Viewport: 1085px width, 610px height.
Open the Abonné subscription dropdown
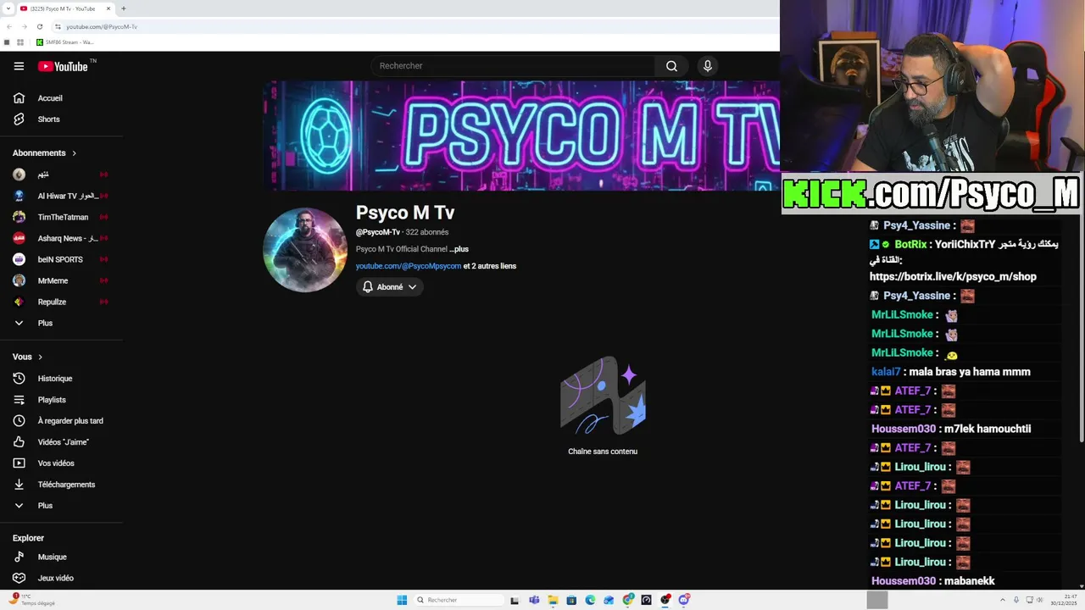click(390, 287)
